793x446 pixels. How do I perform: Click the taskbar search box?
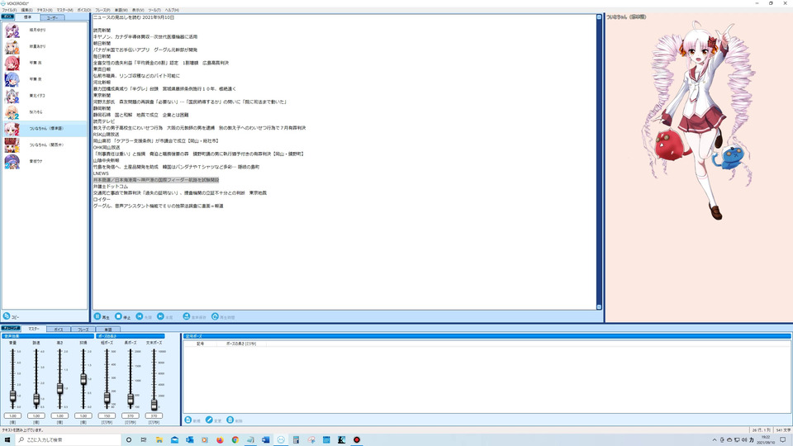[x=69, y=440]
